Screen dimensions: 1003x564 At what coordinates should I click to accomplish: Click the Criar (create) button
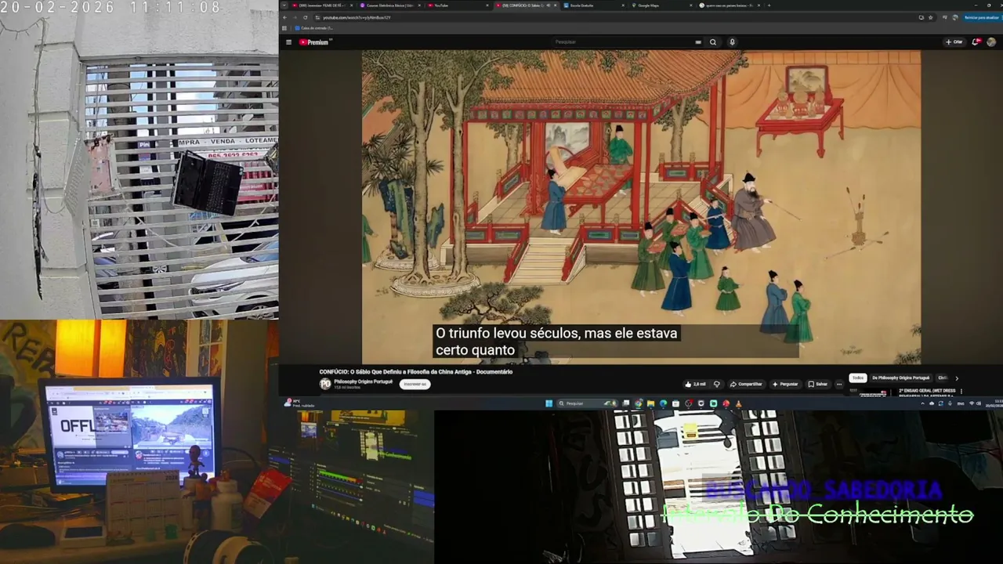point(954,42)
